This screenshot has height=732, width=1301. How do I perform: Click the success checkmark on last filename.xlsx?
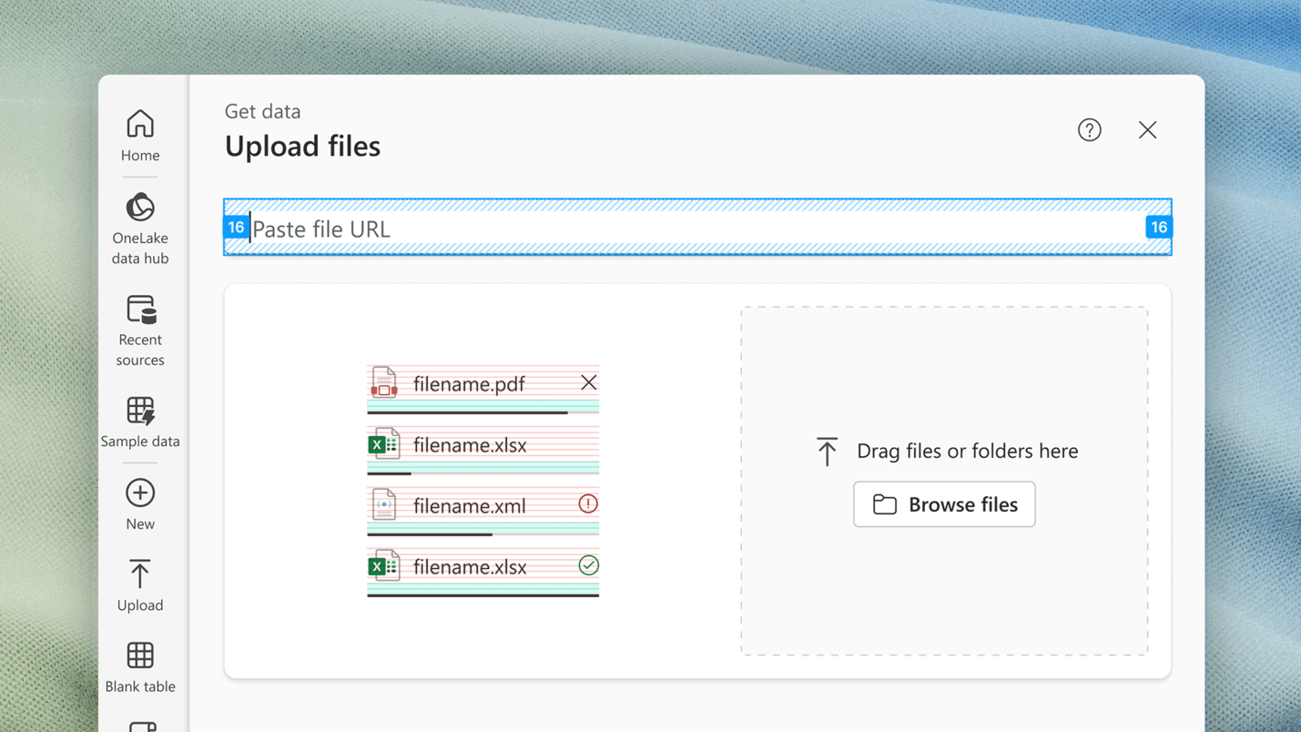coord(589,565)
